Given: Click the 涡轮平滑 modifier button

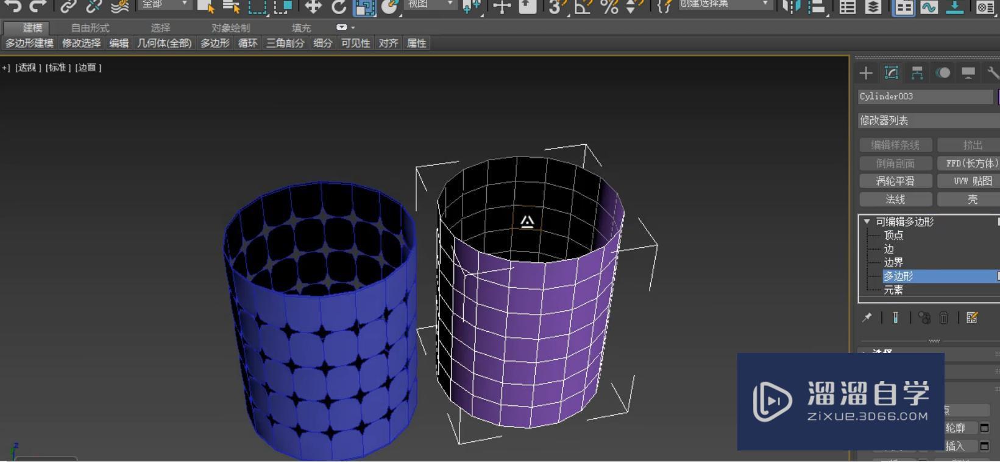Looking at the screenshot, I should (895, 181).
